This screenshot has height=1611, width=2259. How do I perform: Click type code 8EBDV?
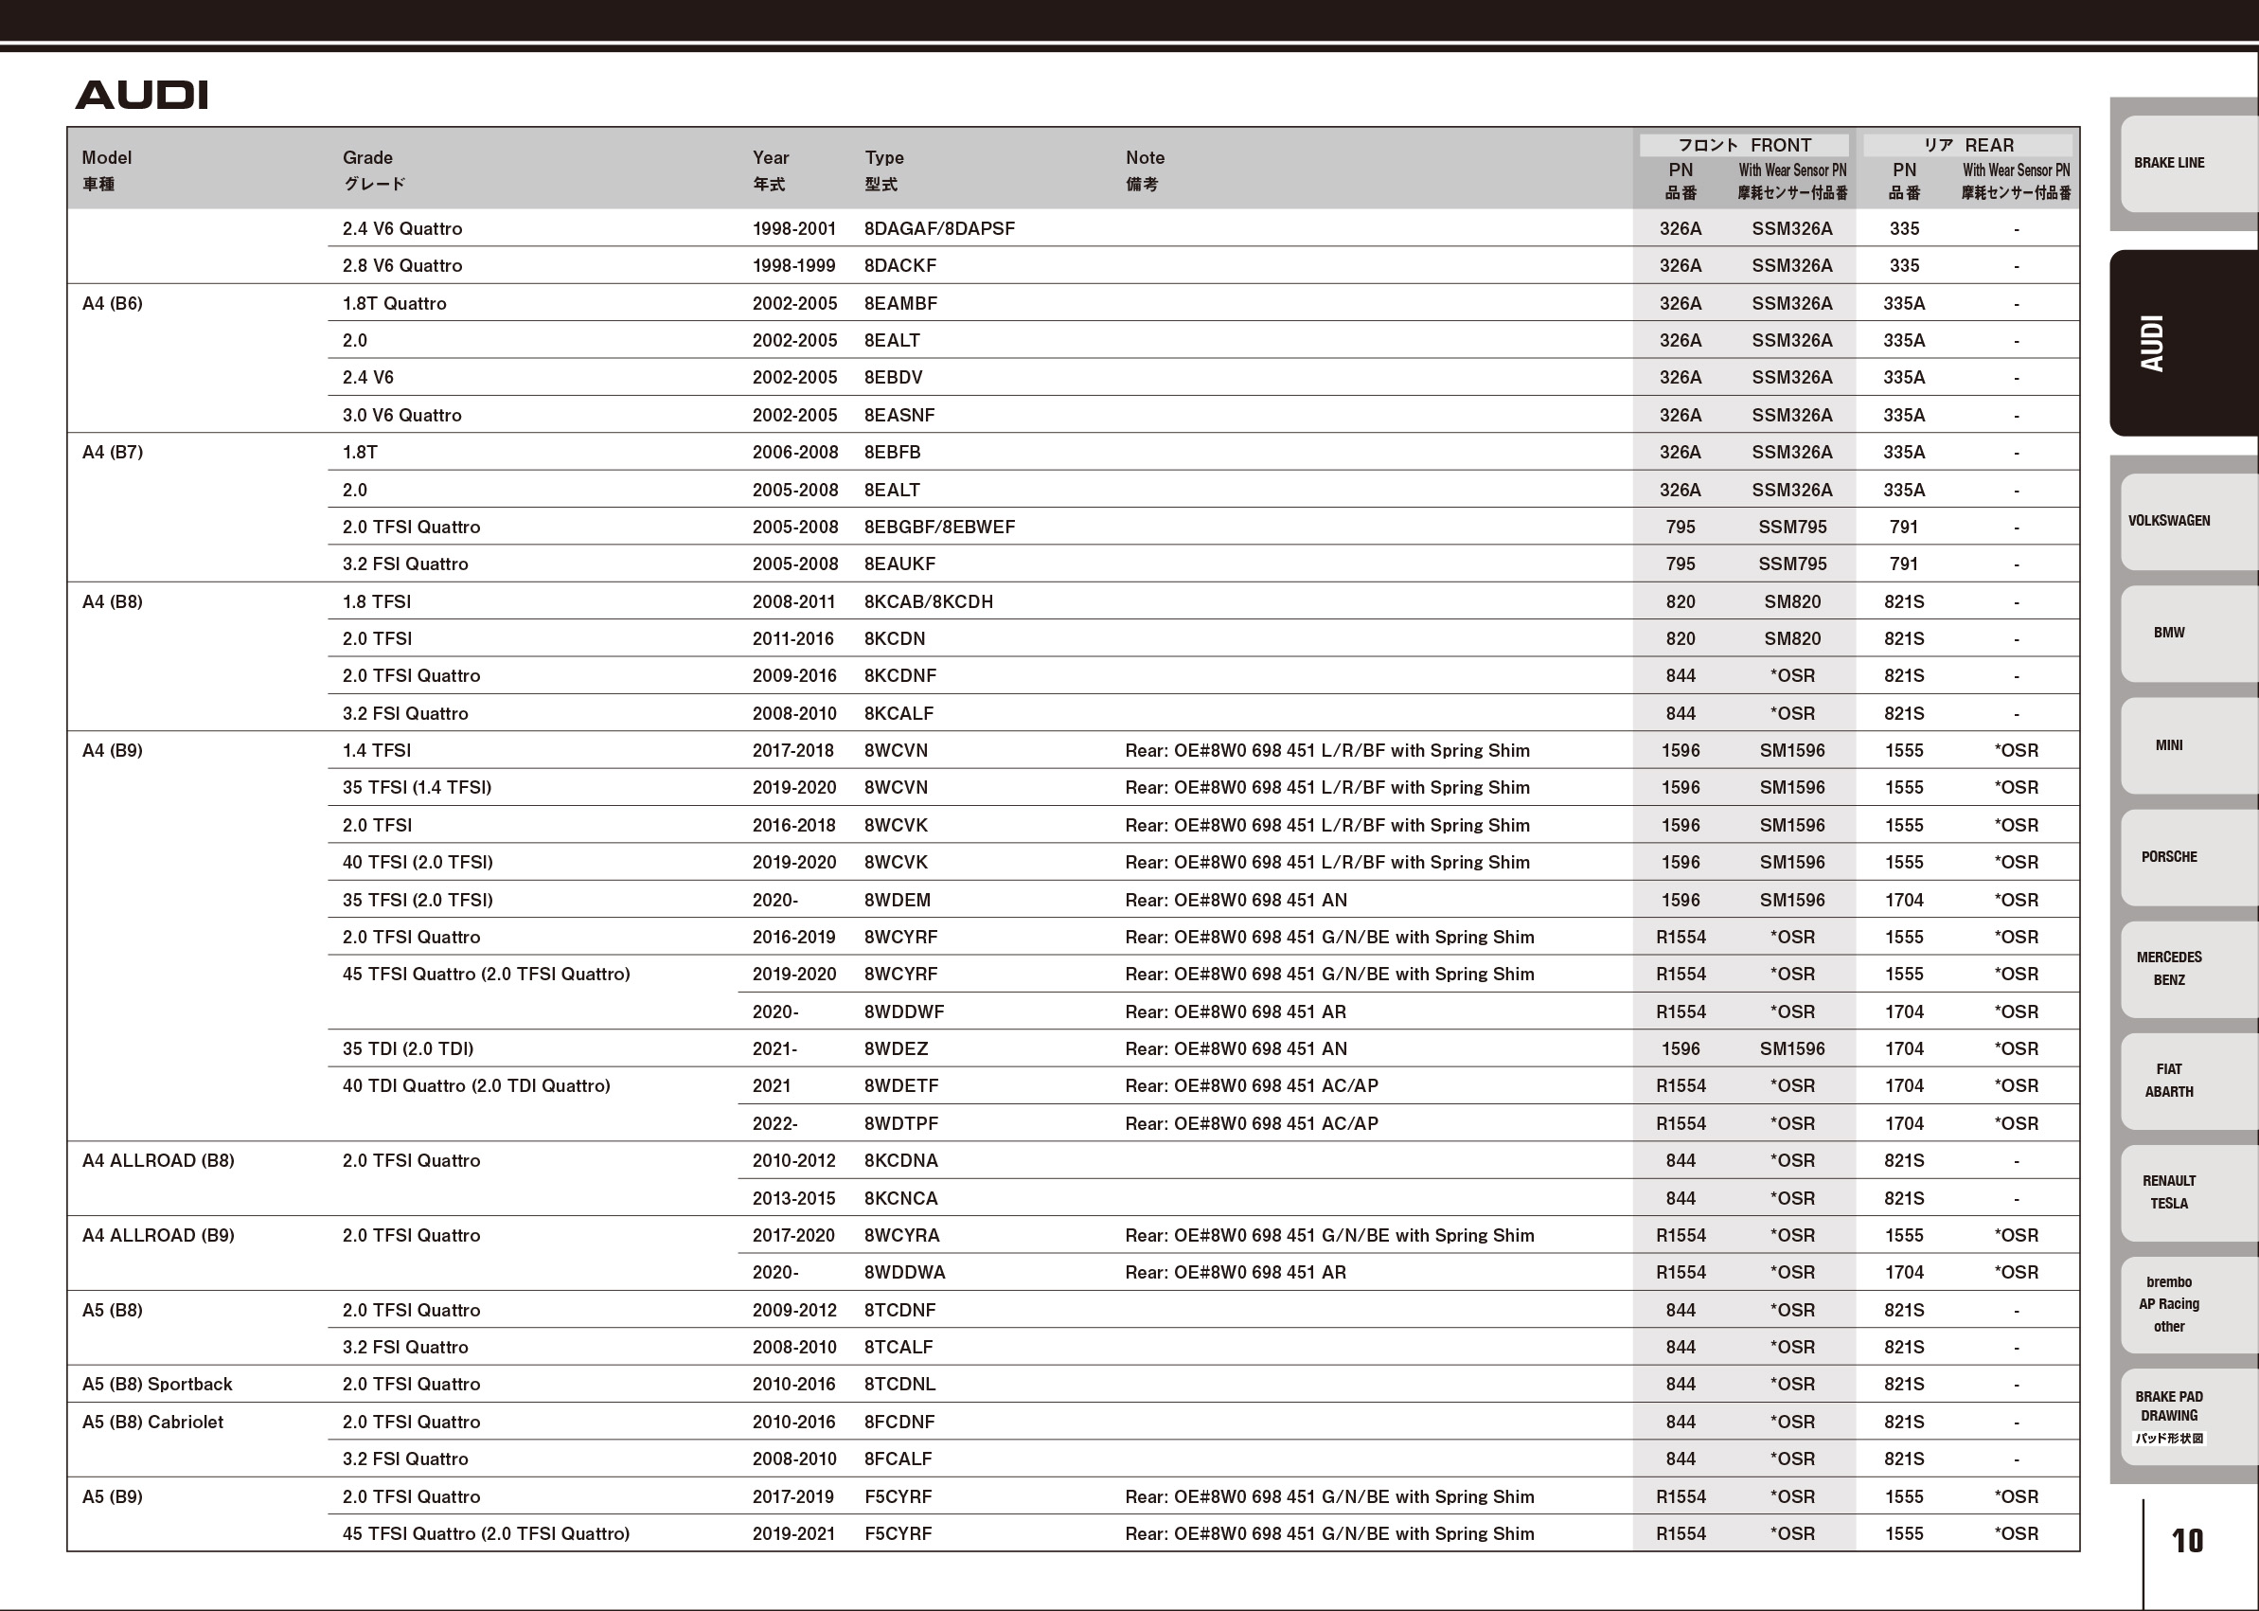click(x=894, y=378)
